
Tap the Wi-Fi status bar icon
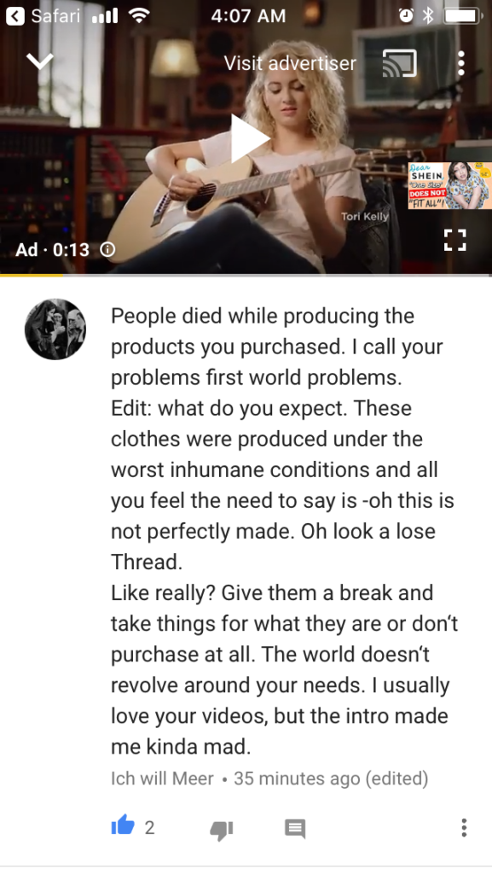pyautogui.click(x=139, y=15)
